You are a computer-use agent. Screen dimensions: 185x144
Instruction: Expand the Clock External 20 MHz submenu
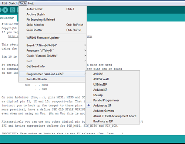[x=52, y=56]
